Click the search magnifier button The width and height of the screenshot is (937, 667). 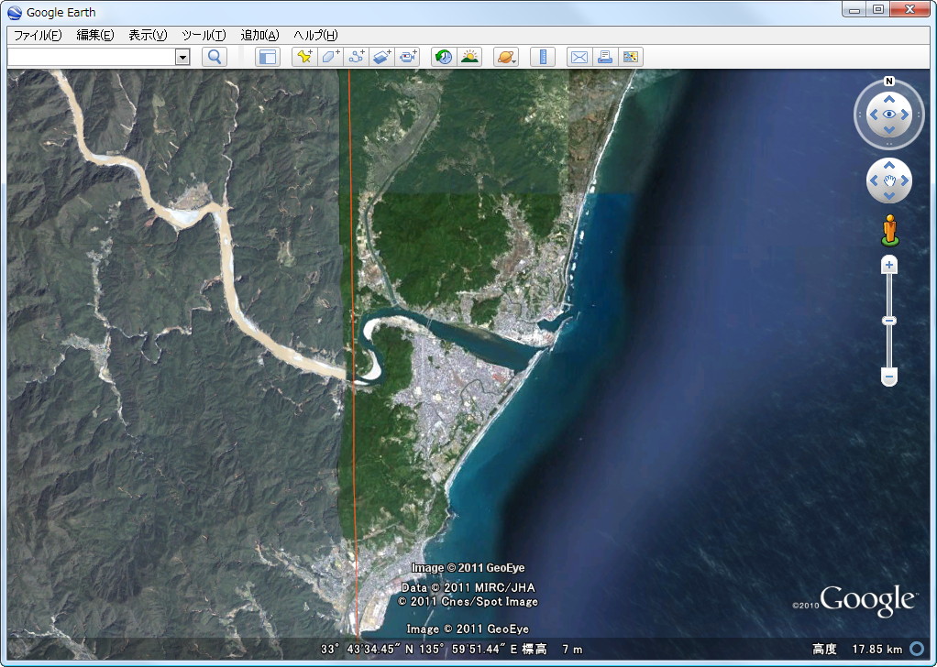(215, 57)
